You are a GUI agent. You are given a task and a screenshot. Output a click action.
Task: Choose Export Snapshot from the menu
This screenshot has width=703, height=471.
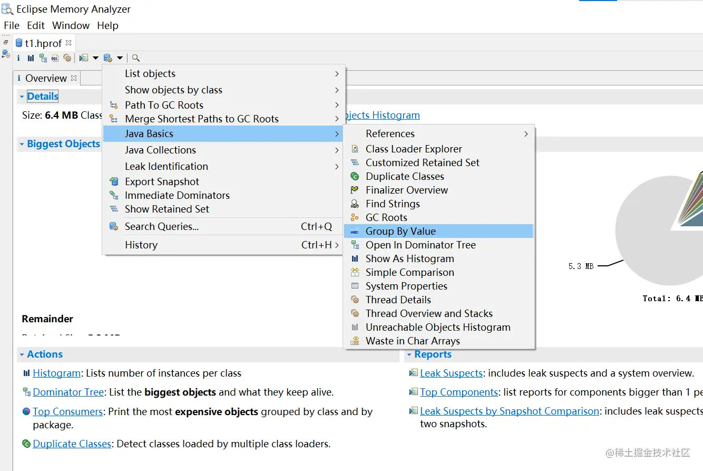click(224, 182)
